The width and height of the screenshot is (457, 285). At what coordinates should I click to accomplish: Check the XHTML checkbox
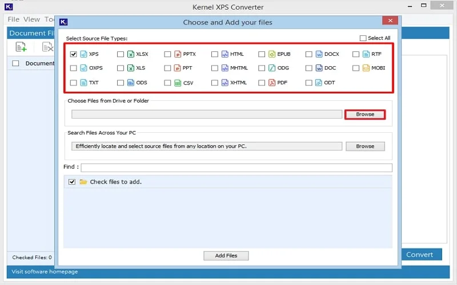pyautogui.click(x=215, y=83)
